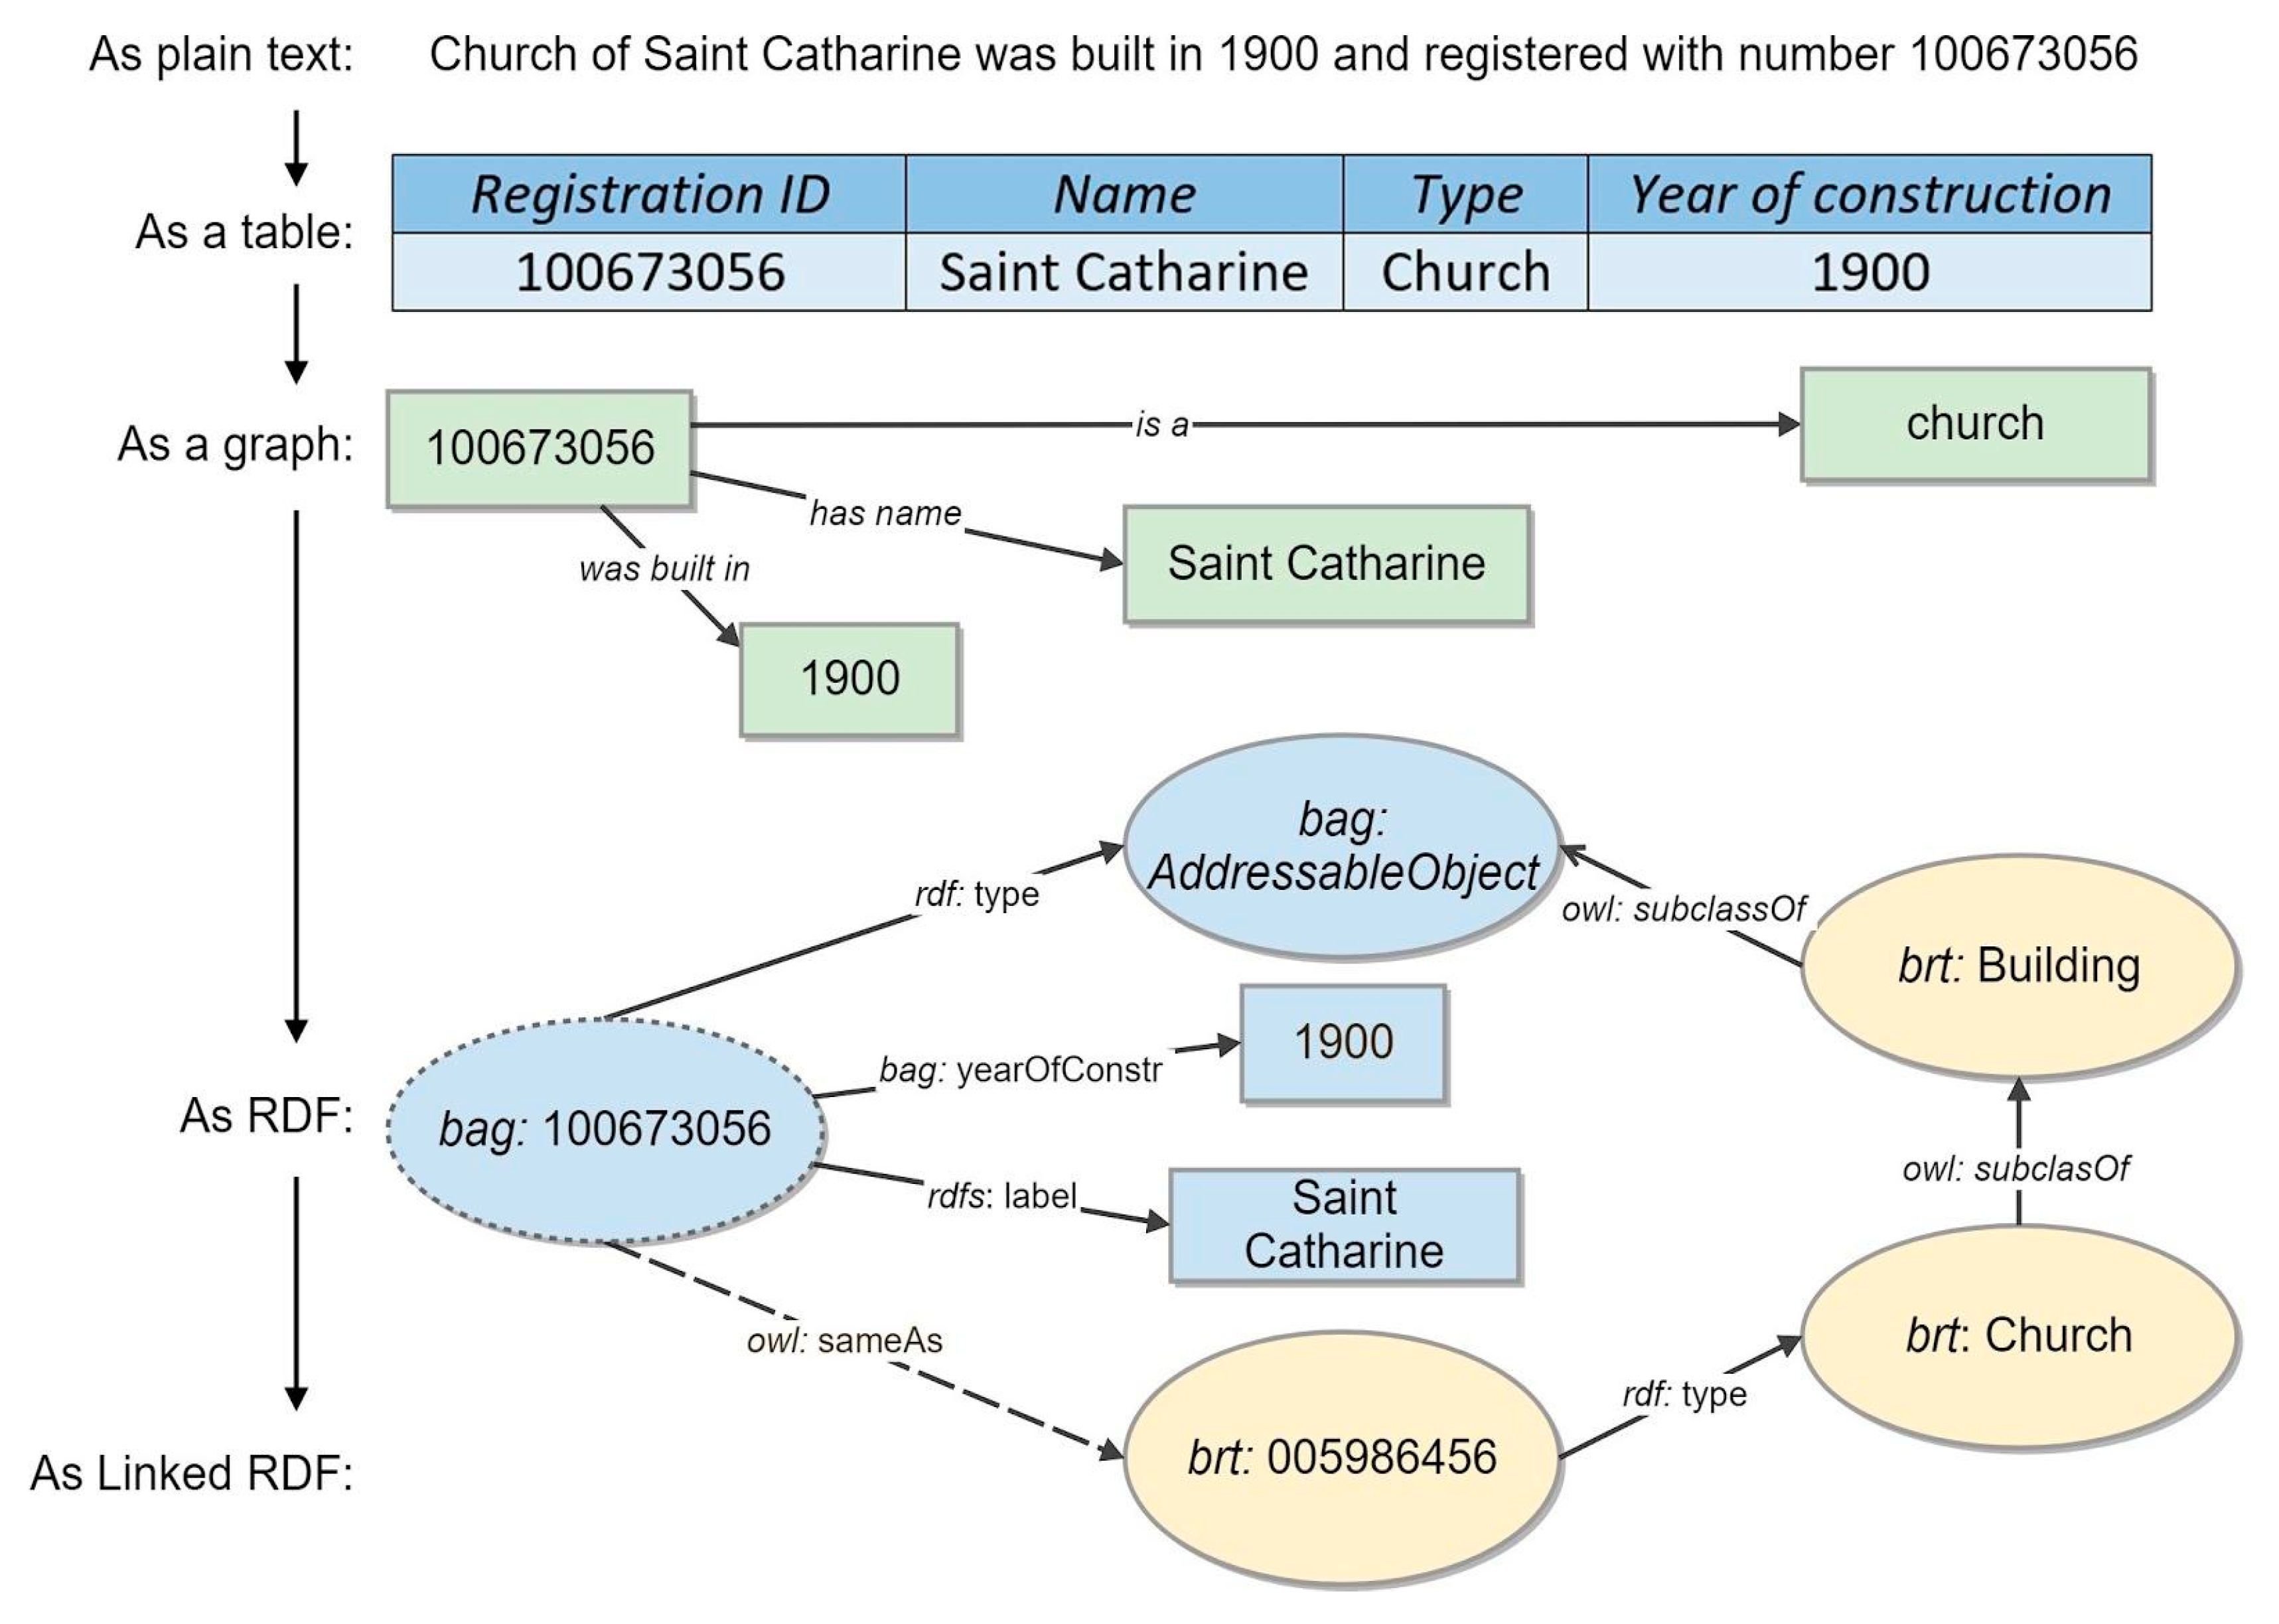
Task: Click the "As Linked RDF:" heading text
Action: (x=192, y=1474)
